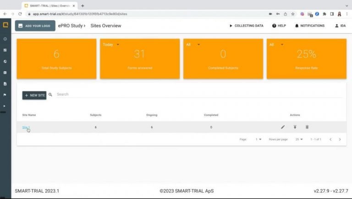Open the Page number dropdown
The width and height of the screenshot is (352, 199).
[x=258, y=139]
